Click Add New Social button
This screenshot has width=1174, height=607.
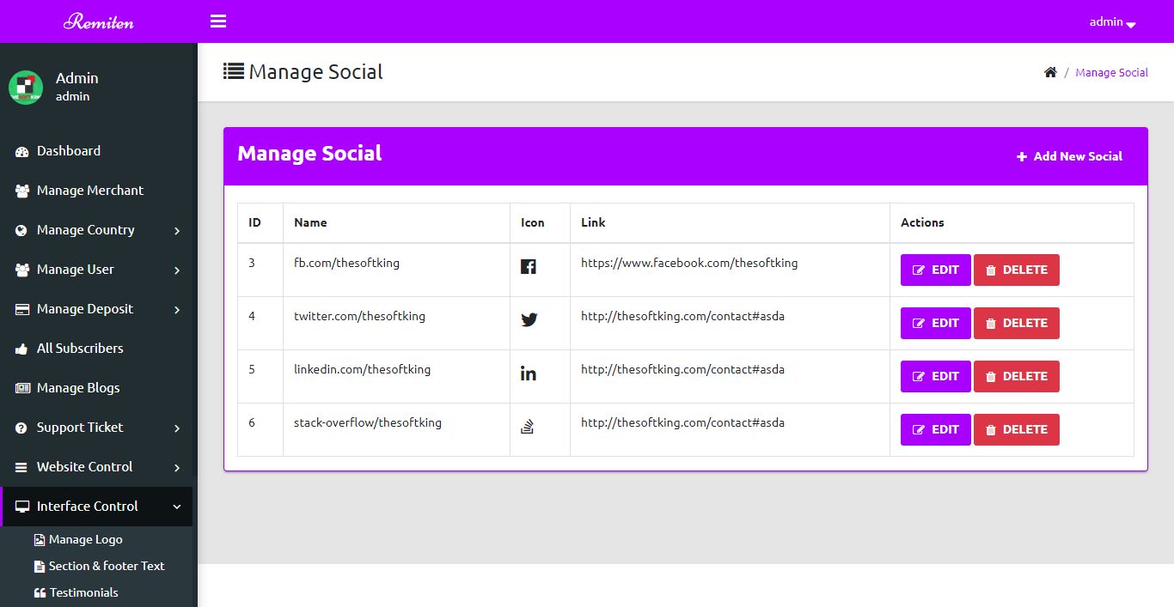click(1069, 156)
